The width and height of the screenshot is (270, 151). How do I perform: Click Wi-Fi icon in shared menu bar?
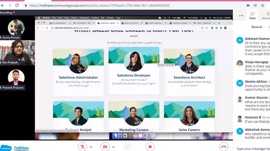coord(184,18)
